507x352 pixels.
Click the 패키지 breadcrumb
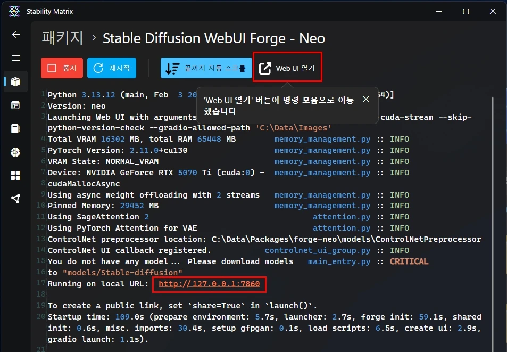62,38
